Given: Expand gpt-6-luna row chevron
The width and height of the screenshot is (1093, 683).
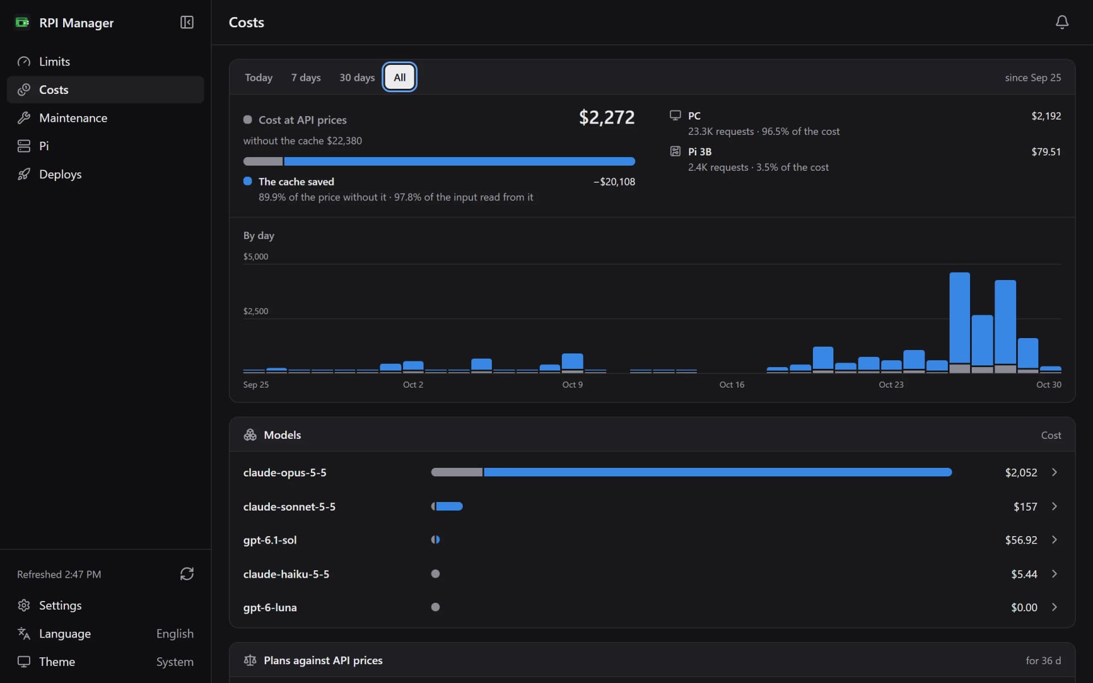Looking at the screenshot, I should tap(1054, 607).
